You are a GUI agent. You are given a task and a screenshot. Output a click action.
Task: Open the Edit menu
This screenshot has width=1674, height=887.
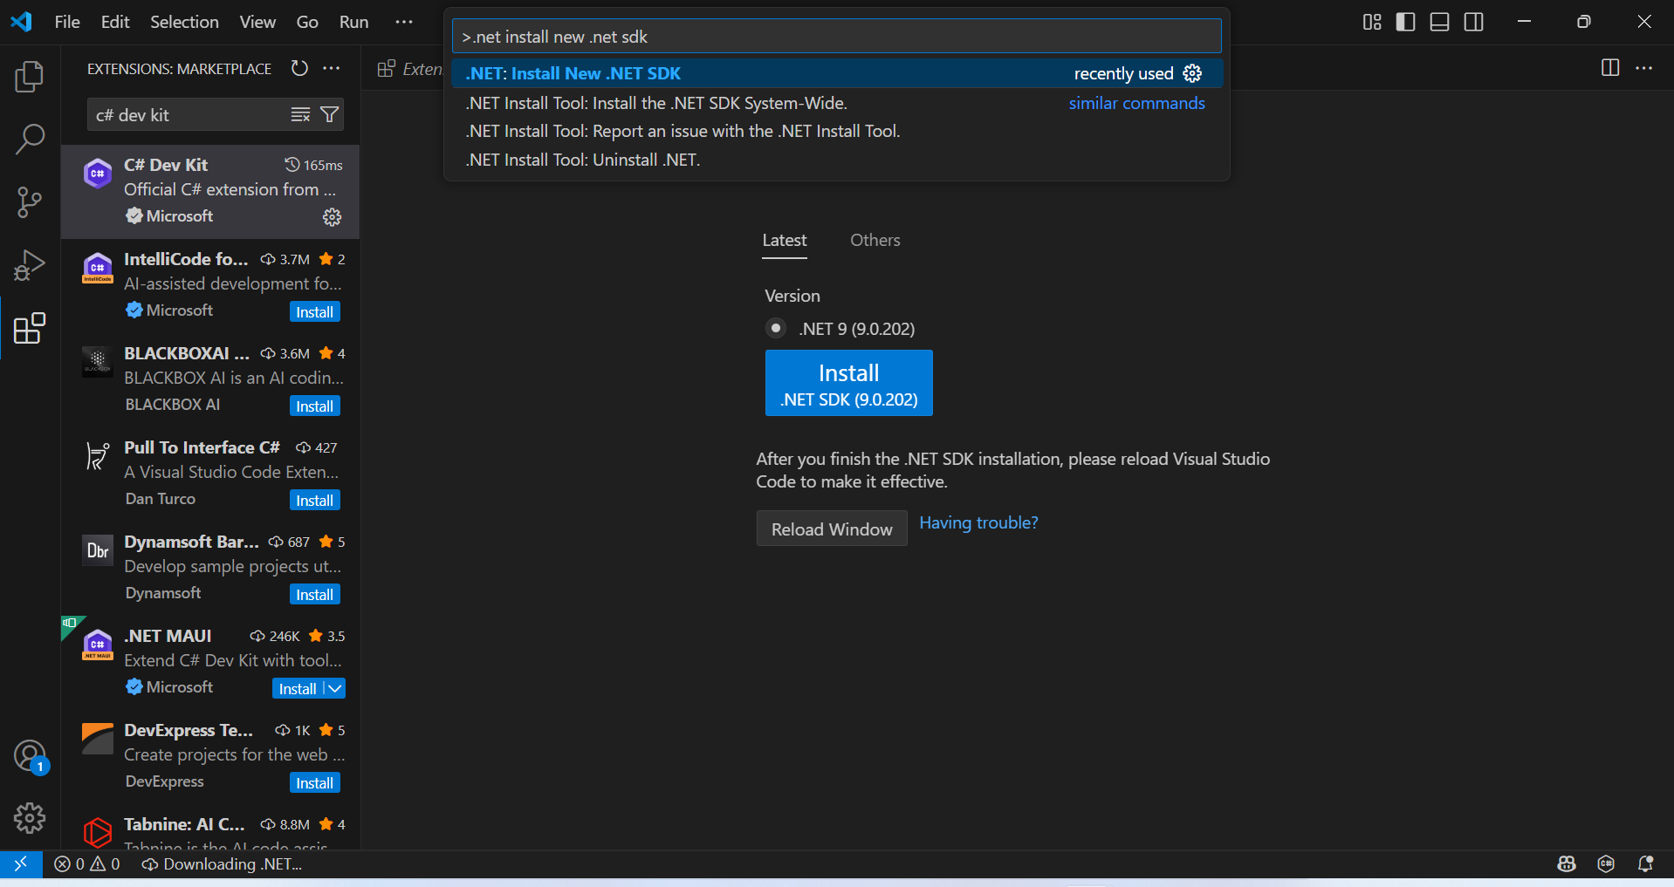coord(115,22)
